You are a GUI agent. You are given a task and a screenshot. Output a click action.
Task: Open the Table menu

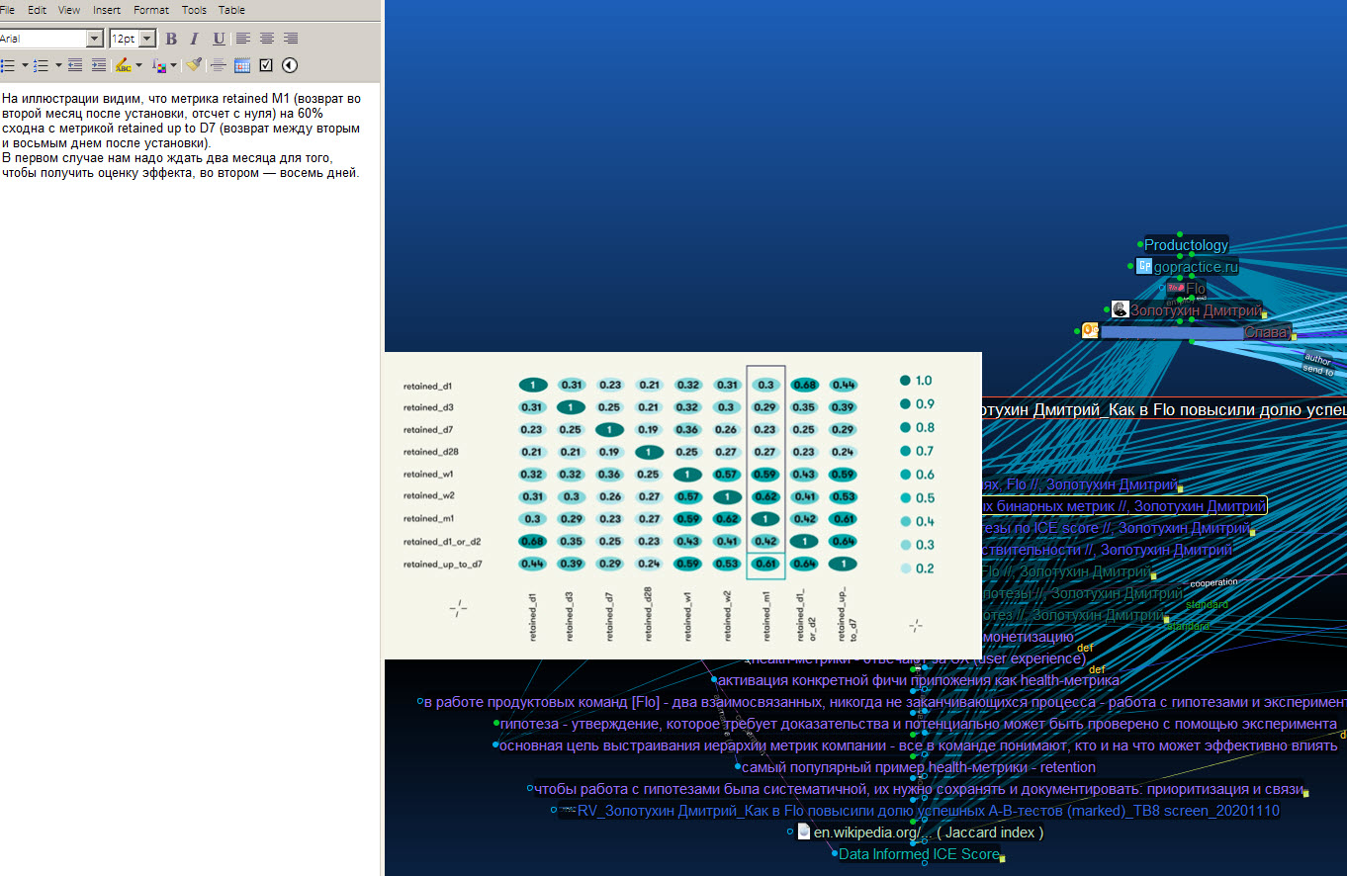[231, 10]
